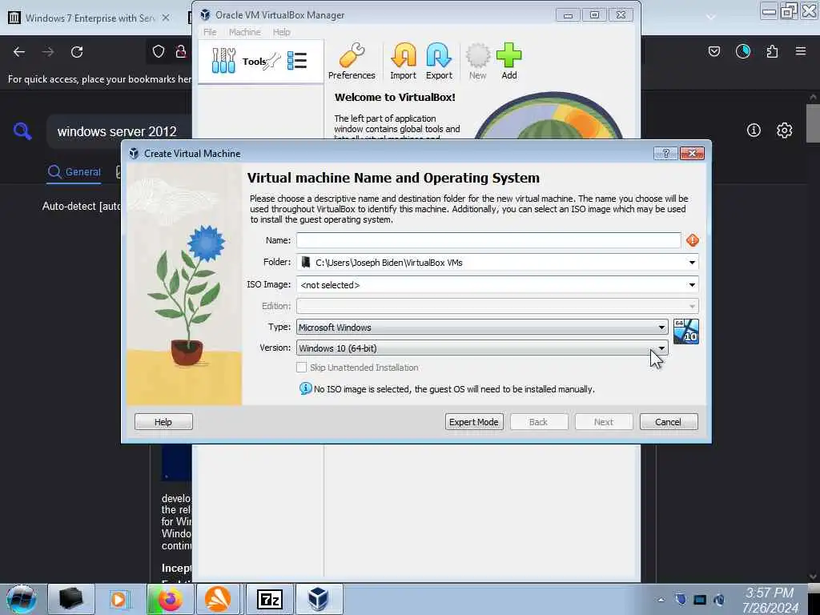The image size is (820, 615).
Task: Expand the Folder dropdown
Action: point(692,263)
